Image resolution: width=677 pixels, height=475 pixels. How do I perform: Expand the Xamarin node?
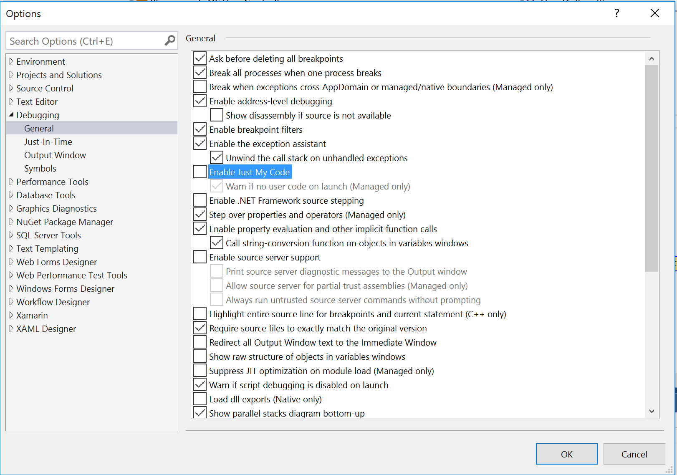(x=11, y=315)
